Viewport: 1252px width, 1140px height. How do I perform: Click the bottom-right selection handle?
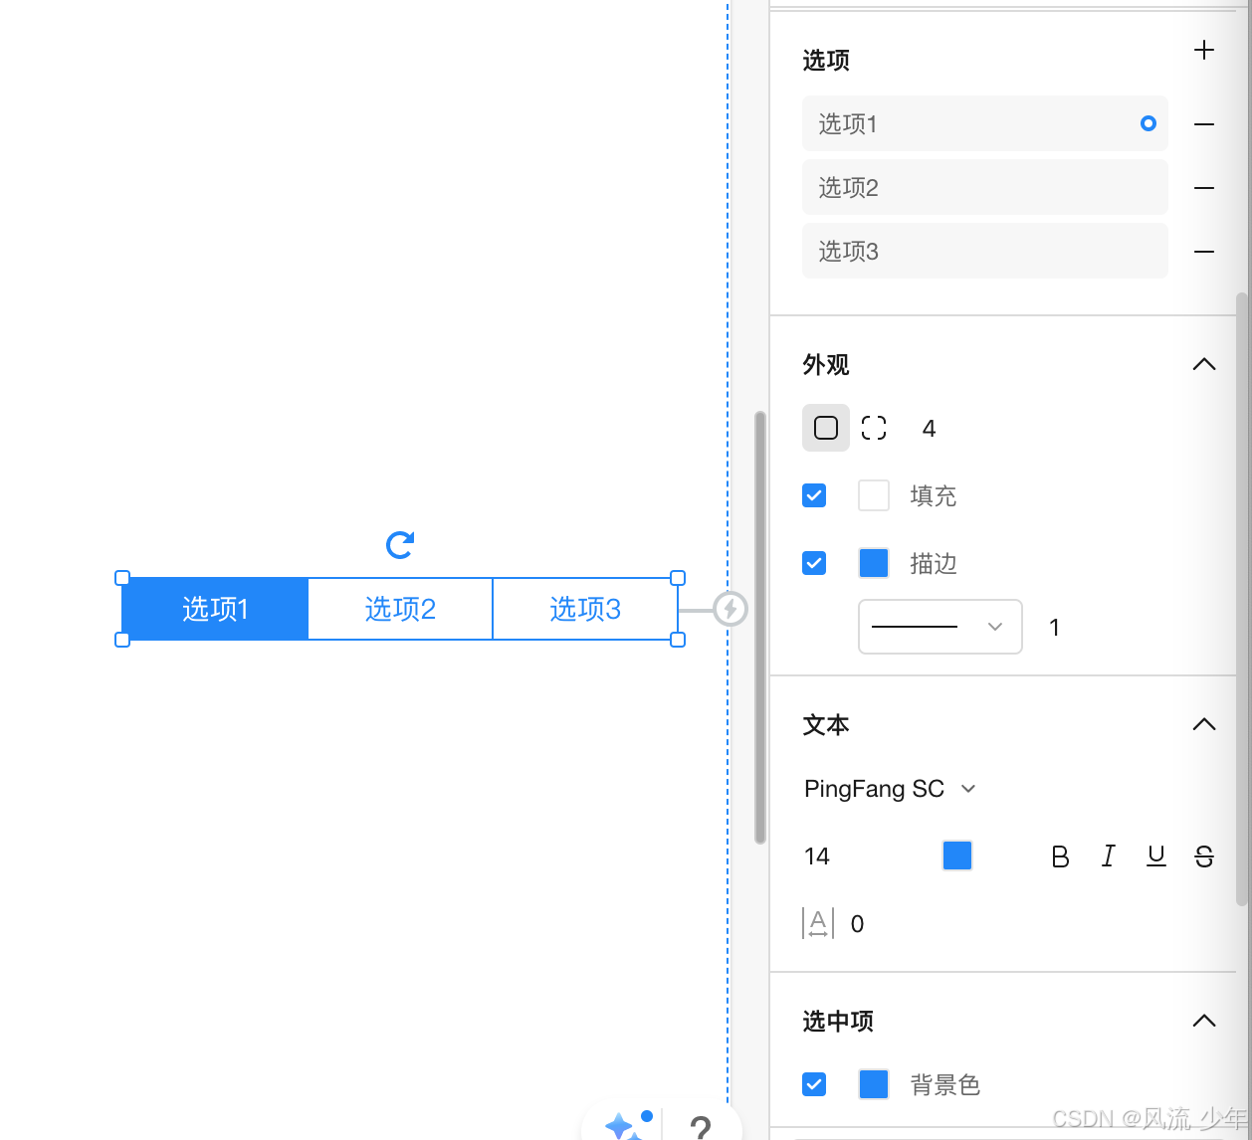coord(678,640)
